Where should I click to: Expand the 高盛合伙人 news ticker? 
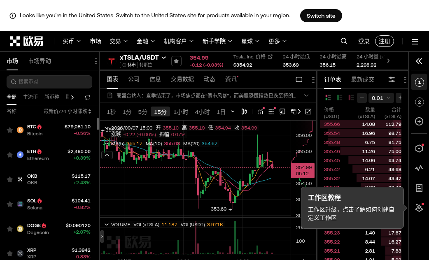click(x=306, y=95)
